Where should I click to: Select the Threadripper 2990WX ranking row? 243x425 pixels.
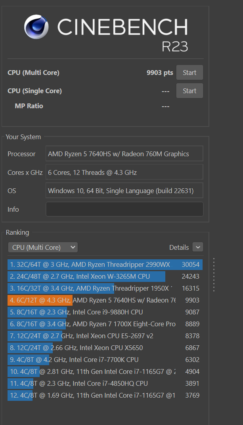click(x=105, y=264)
